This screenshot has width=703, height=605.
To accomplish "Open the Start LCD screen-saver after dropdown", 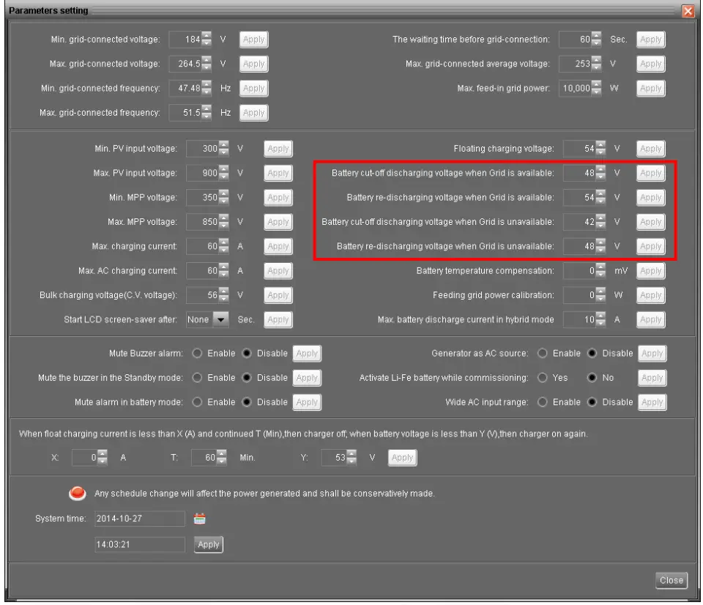I will pos(220,319).
